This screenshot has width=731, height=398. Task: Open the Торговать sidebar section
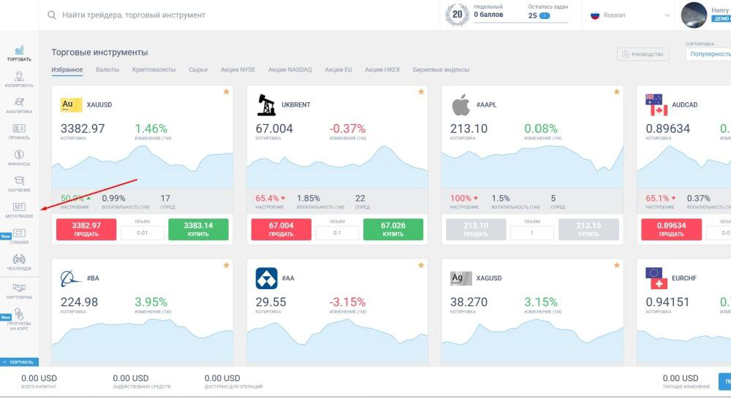pos(19,53)
